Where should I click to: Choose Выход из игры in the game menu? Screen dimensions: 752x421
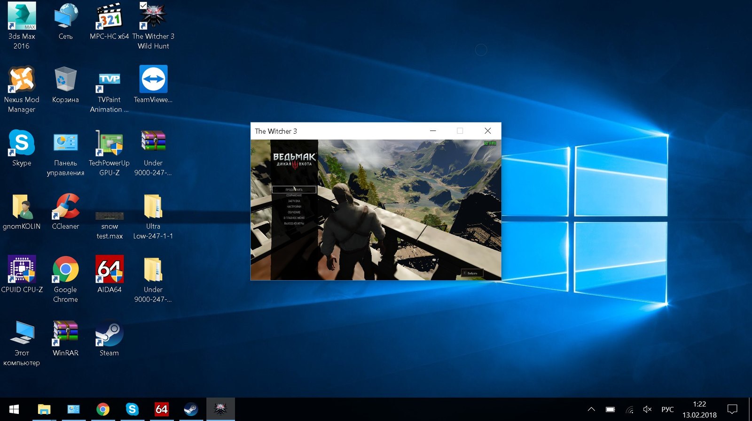coord(294,223)
